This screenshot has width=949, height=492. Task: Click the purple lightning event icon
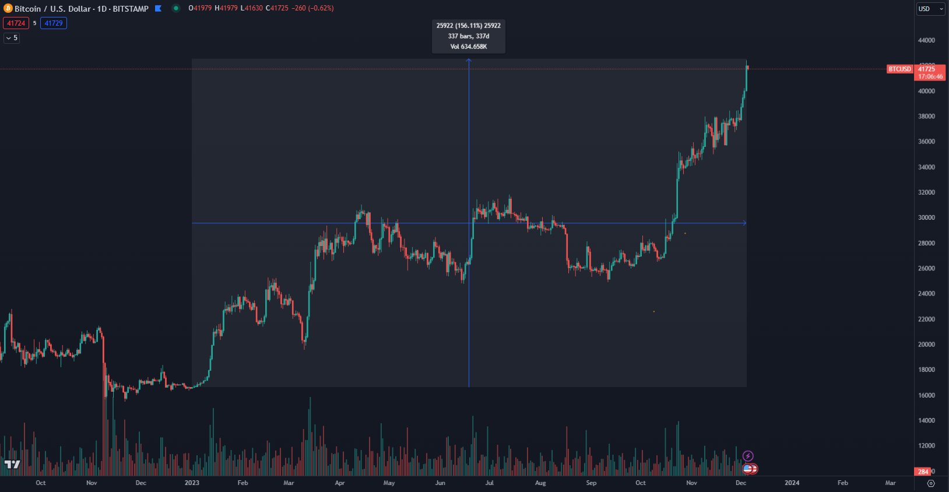(748, 456)
